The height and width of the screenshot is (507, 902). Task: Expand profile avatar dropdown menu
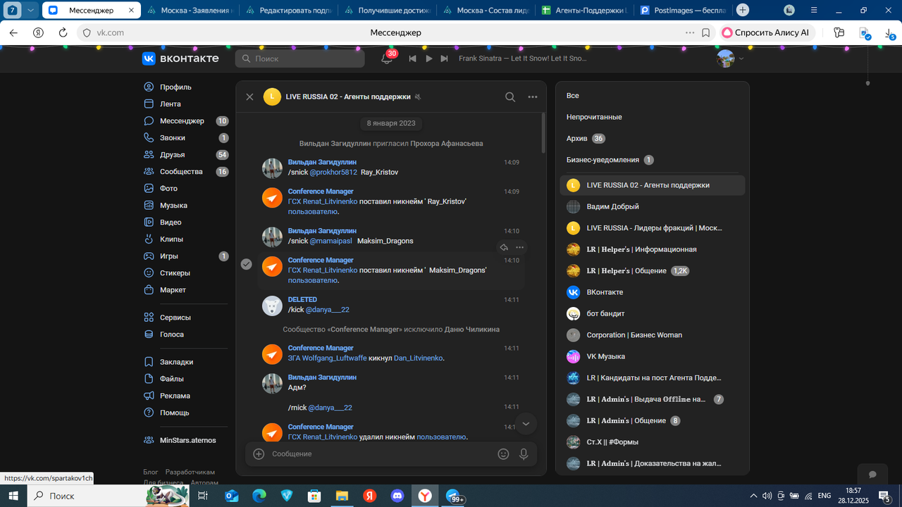[730, 58]
